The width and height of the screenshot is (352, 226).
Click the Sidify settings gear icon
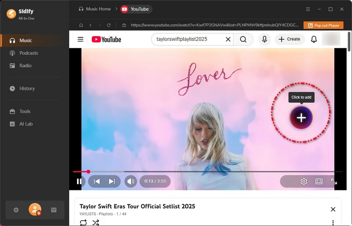click(x=16, y=210)
